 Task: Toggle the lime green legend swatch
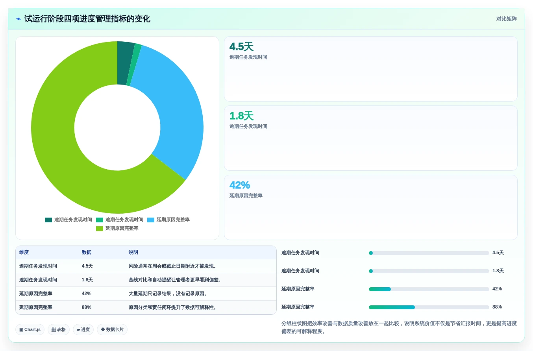click(100, 229)
